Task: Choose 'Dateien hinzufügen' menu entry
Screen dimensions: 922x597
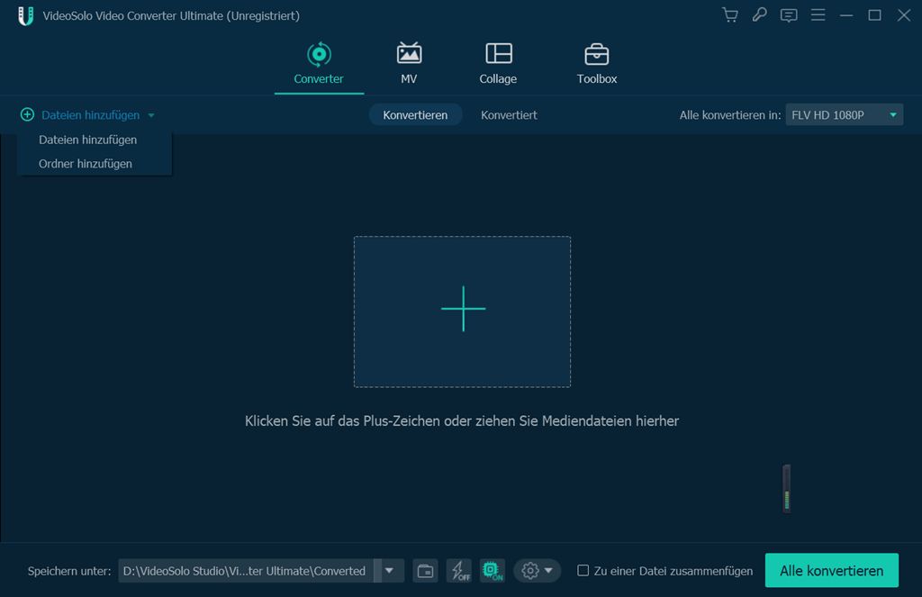Action: (88, 140)
